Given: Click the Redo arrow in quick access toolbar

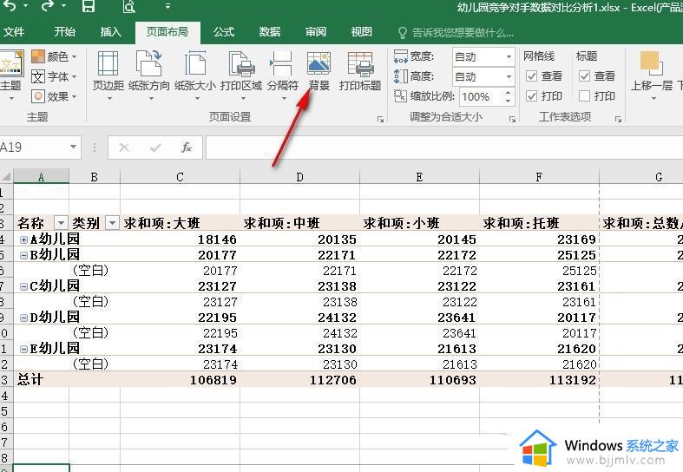Looking at the screenshot, I should click(x=48, y=6).
